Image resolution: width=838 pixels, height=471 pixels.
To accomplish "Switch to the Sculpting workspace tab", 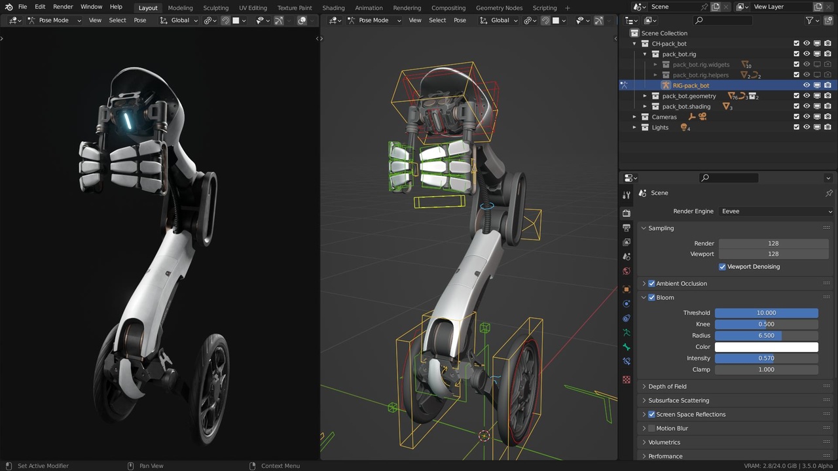I will coord(215,8).
